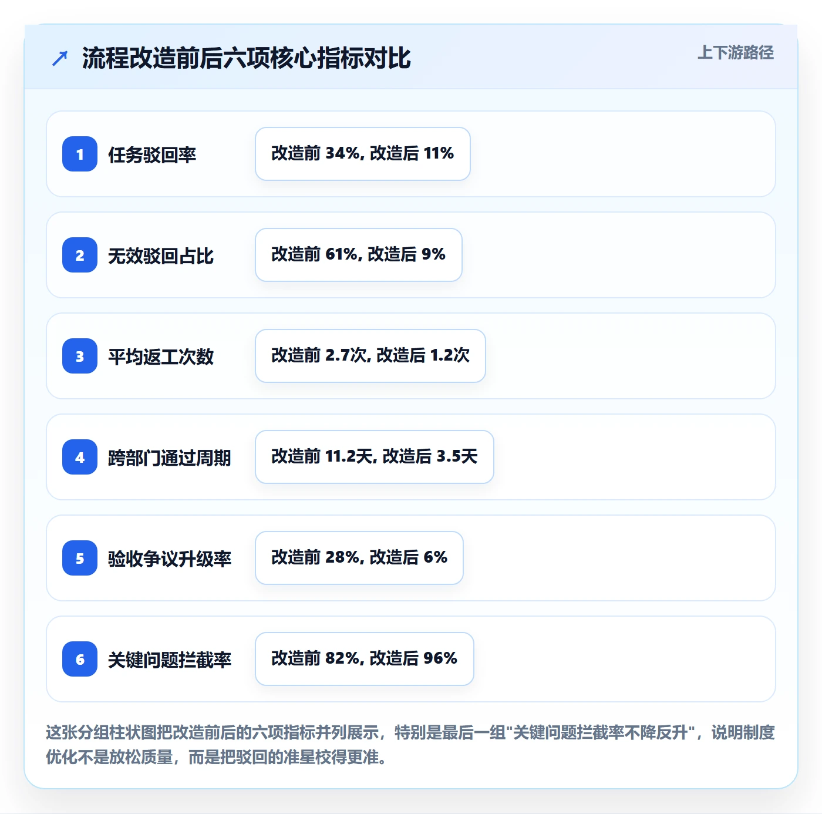Click the 改造前 34%, 改造后 11% value box
This screenshot has height=814, width=822.
click(x=363, y=154)
